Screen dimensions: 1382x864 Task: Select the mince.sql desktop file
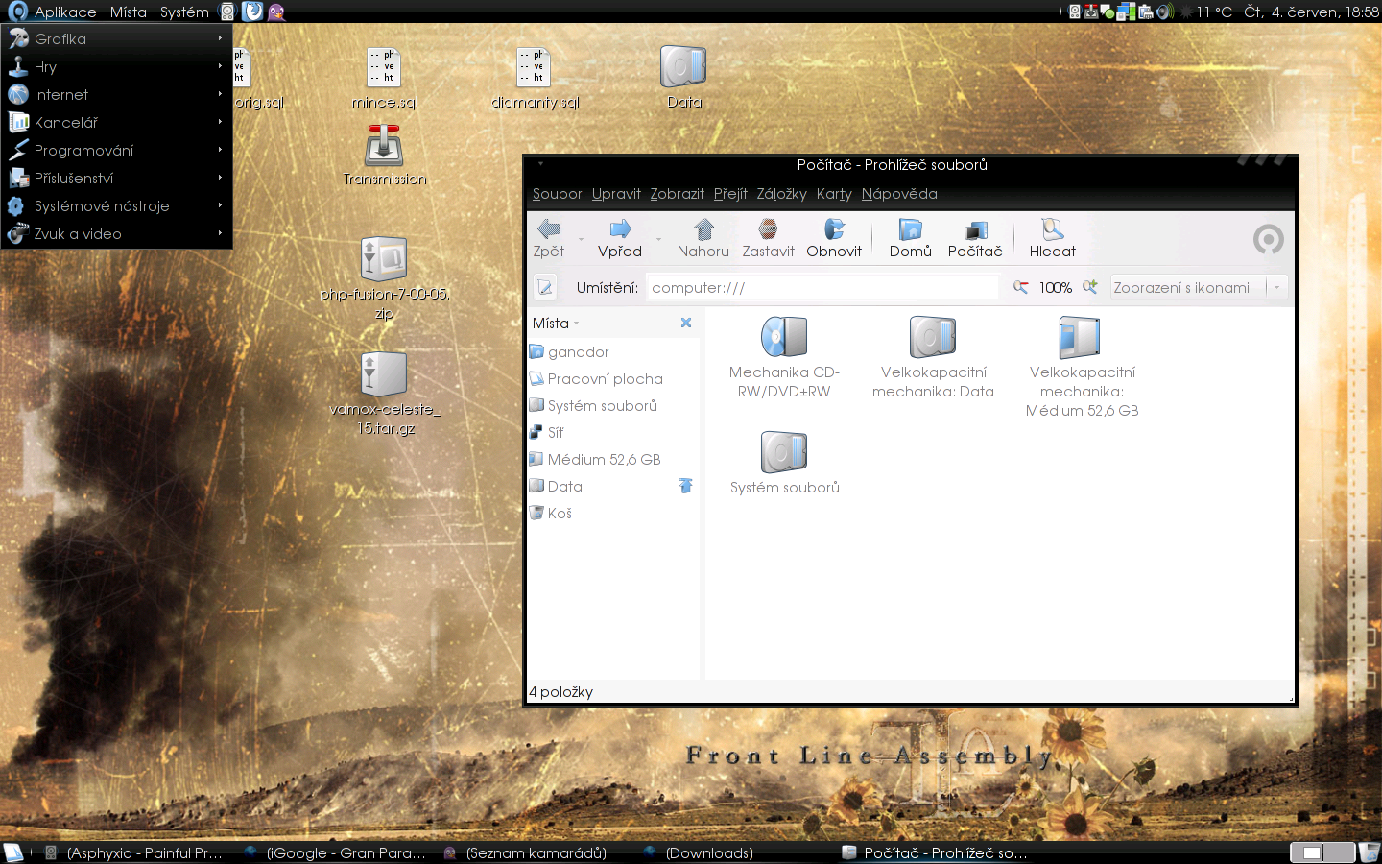pyautogui.click(x=385, y=79)
